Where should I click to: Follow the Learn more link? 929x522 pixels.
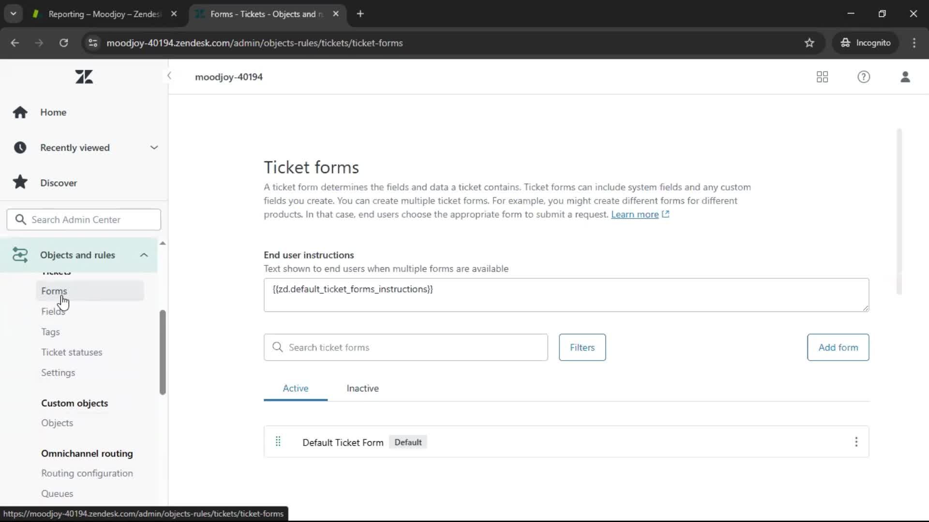pos(635,214)
